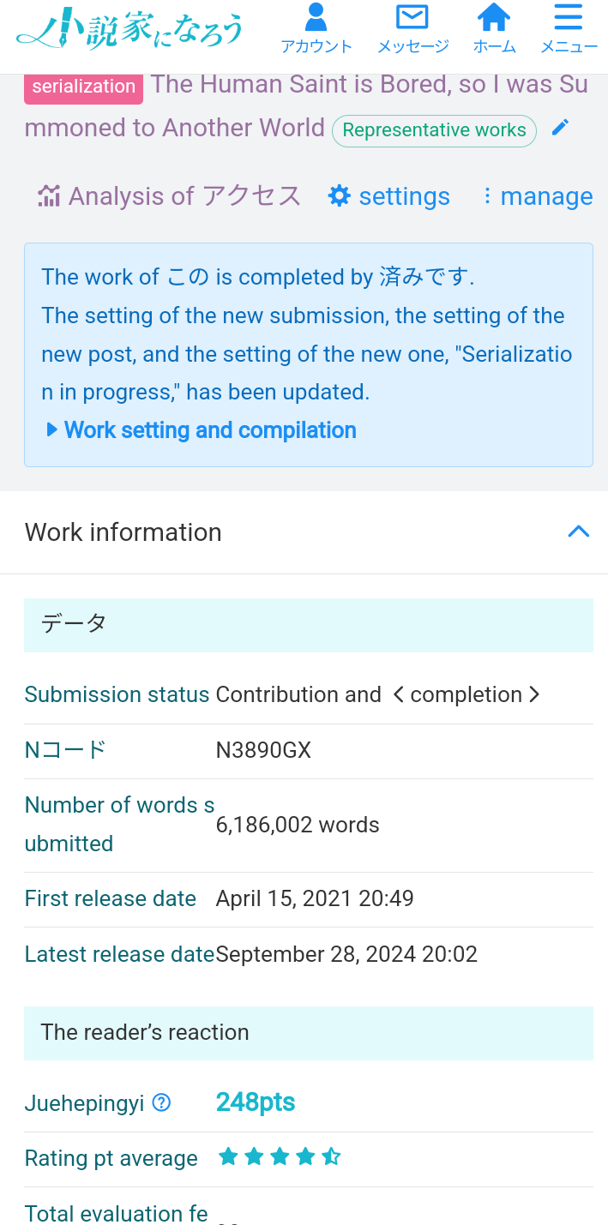608x1225 pixels.
Task: Click the "Latest release date" label
Action: (118, 953)
